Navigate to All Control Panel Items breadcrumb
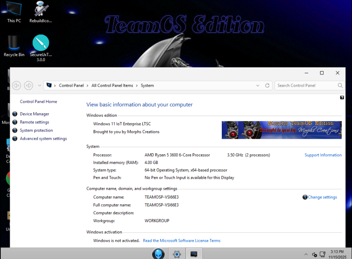 (x=112, y=86)
